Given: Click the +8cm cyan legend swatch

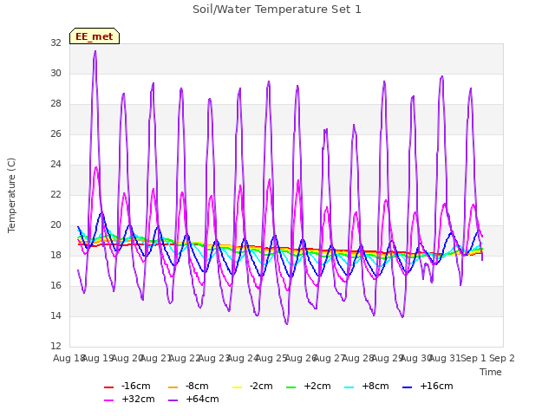Looking at the screenshot, I should pyautogui.click(x=349, y=387).
